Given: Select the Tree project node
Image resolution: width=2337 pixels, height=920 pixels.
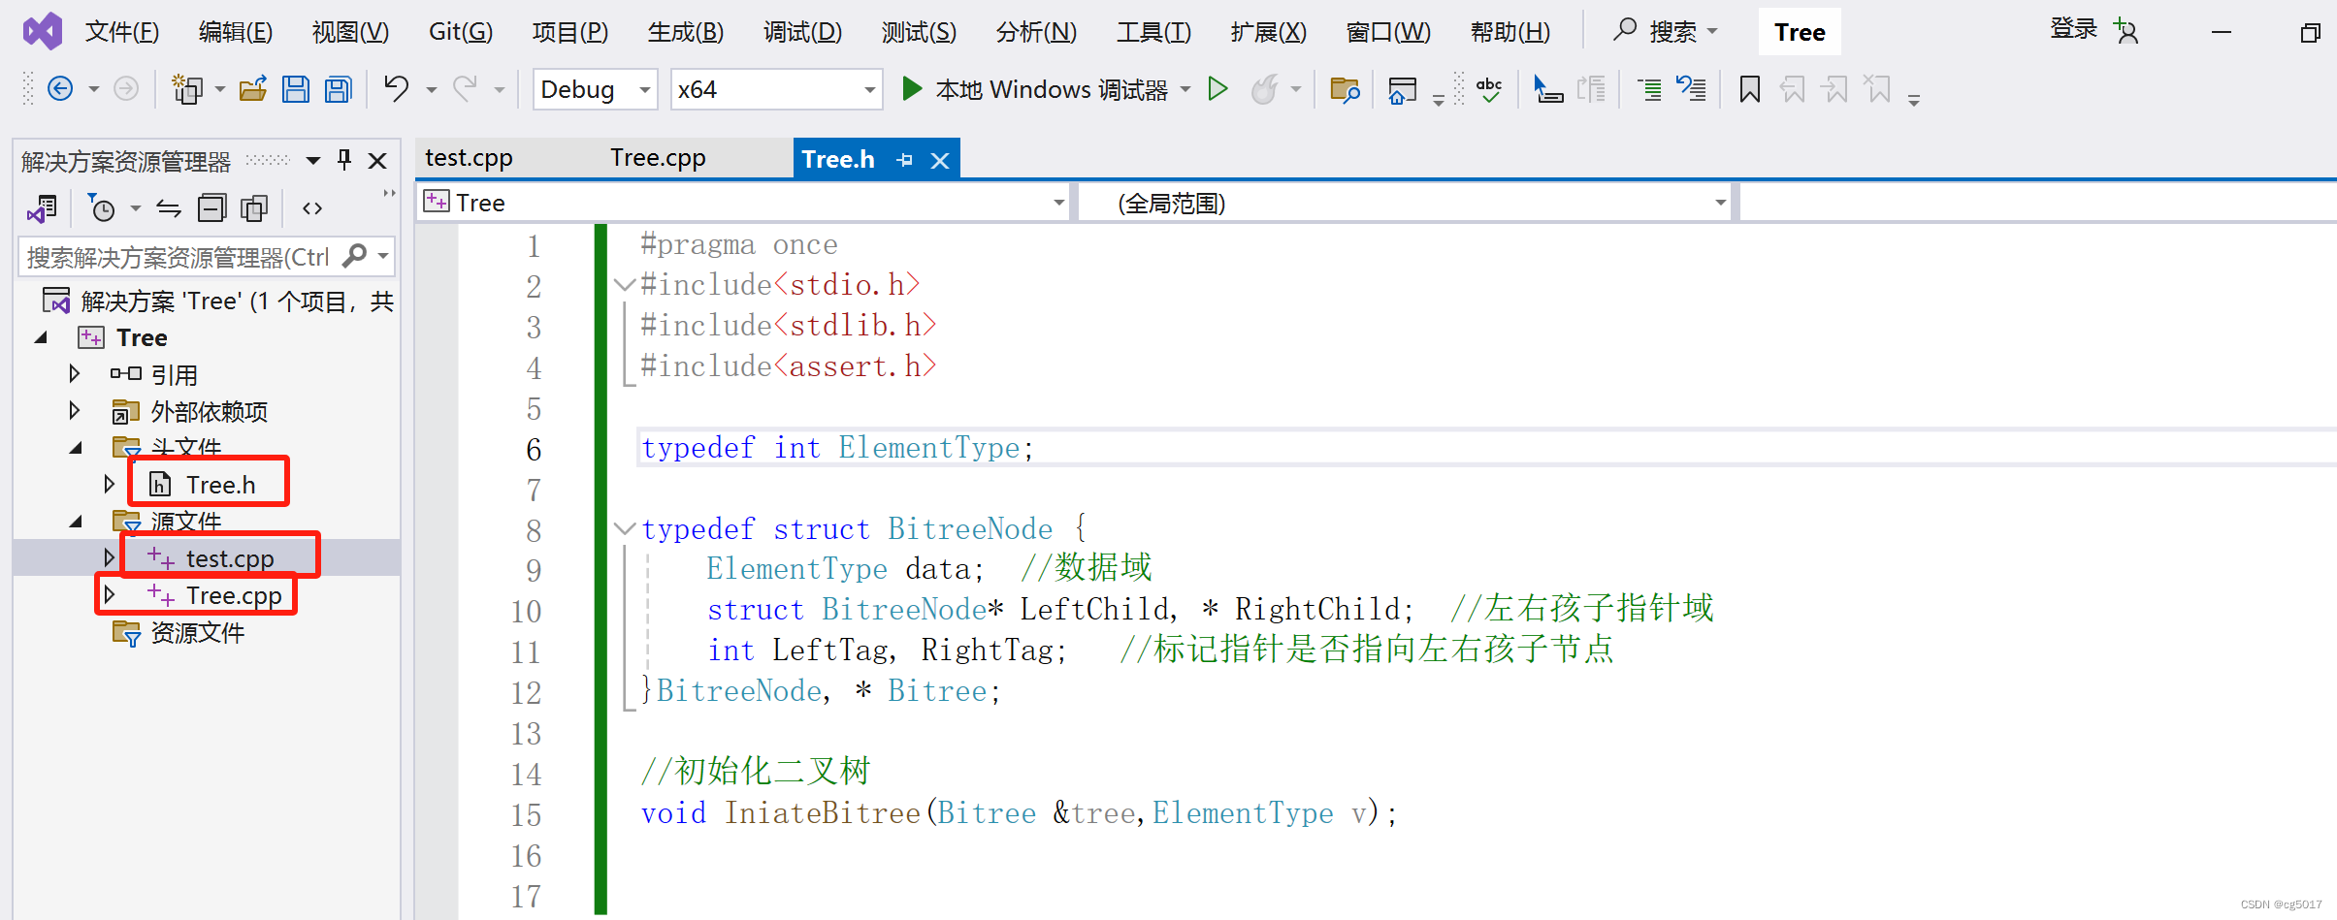Looking at the screenshot, I should point(142,337).
